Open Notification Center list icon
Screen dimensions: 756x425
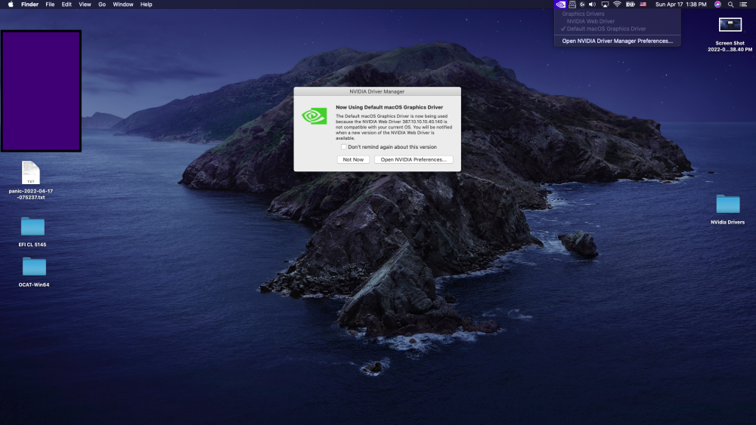tap(743, 5)
